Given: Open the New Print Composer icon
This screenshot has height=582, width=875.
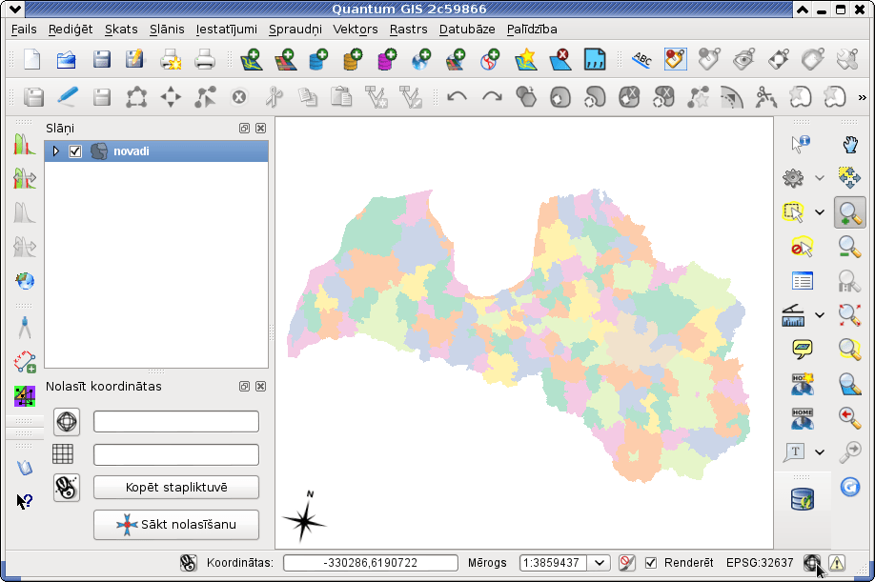Looking at the screenshot, I should pos(171,59).
